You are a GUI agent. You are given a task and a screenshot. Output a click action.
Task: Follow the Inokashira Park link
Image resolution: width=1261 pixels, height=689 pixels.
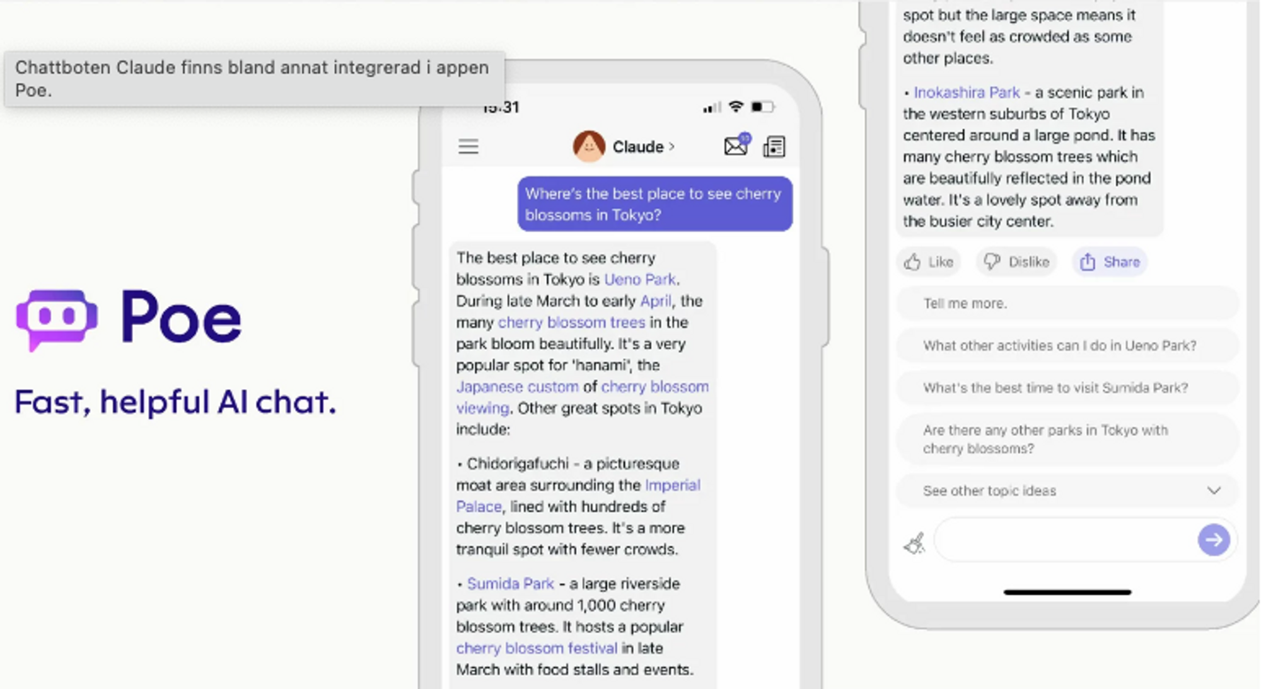tap(967, 93)
